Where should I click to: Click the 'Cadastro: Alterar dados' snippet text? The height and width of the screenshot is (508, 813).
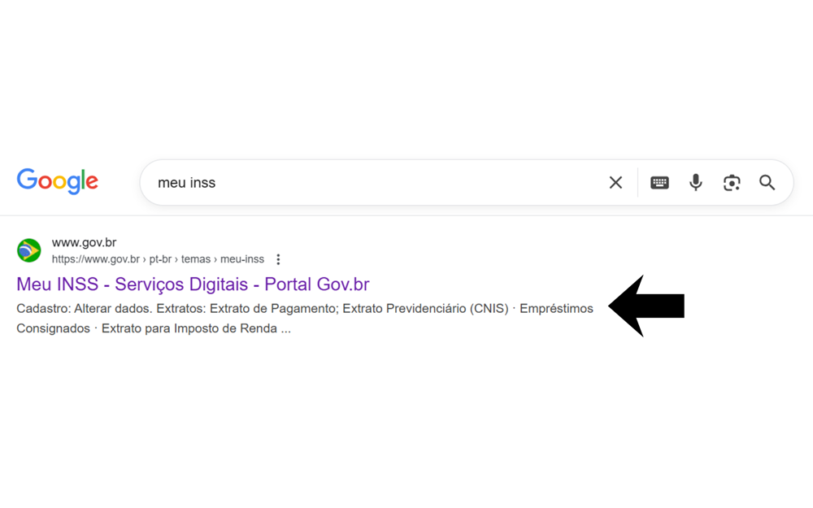point(83,309)
